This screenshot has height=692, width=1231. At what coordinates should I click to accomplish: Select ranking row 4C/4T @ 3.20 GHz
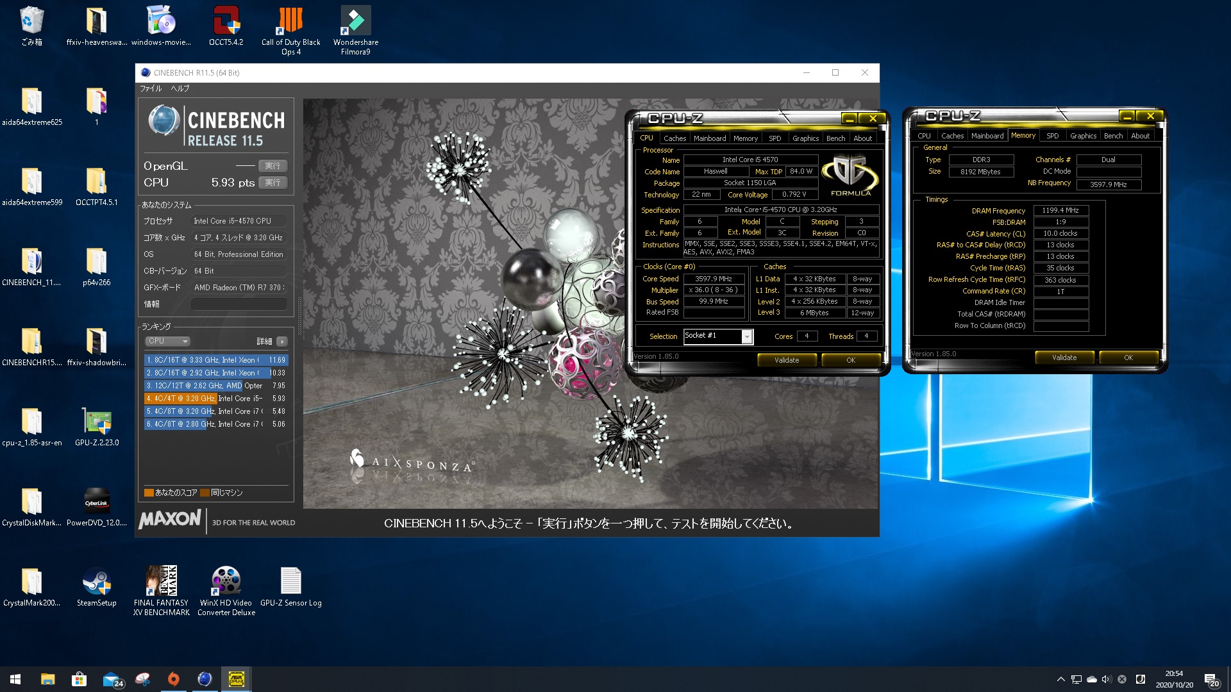216,399
